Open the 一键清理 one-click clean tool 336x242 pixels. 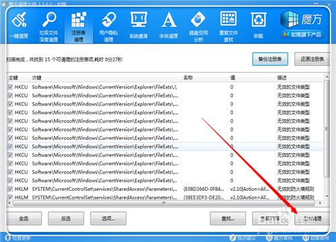19,26
